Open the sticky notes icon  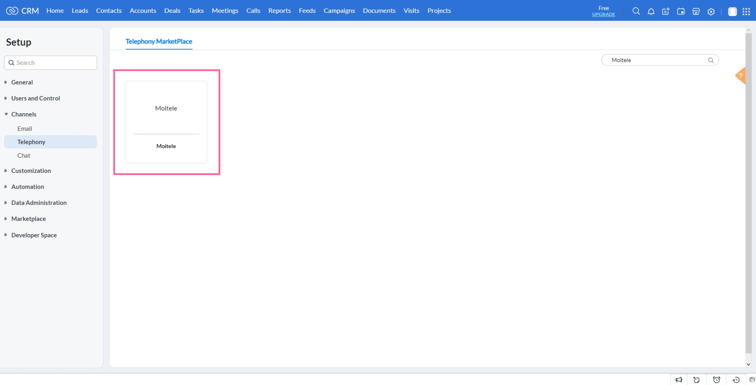697,380
